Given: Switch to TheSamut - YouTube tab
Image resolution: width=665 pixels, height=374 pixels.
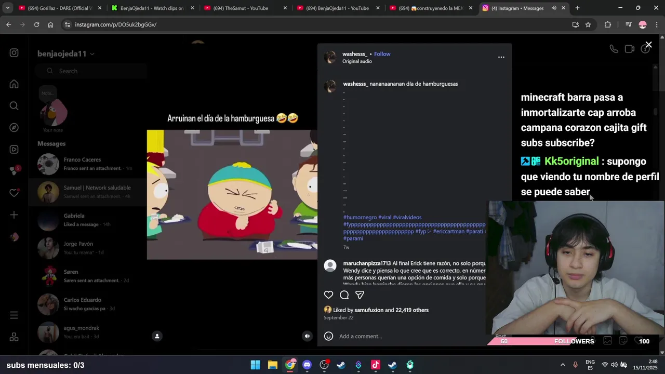Looking at the screenshot, I should [246, 8].
